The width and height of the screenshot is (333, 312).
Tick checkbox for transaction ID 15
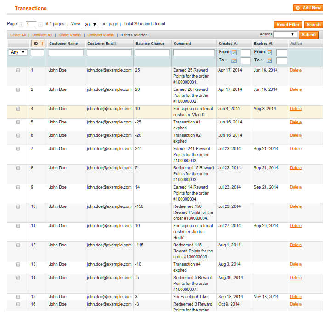[x=18, y=297]
